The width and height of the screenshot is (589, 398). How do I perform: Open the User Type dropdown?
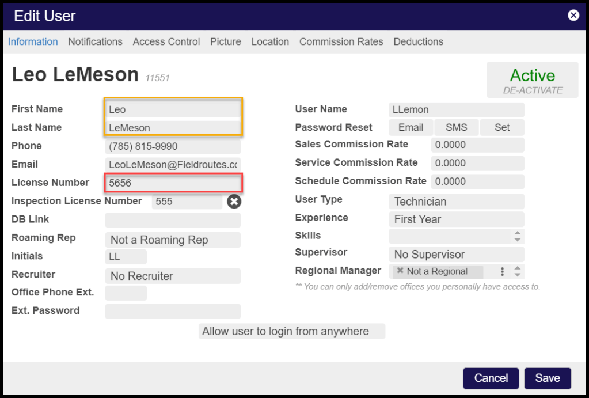pos(456,202)
